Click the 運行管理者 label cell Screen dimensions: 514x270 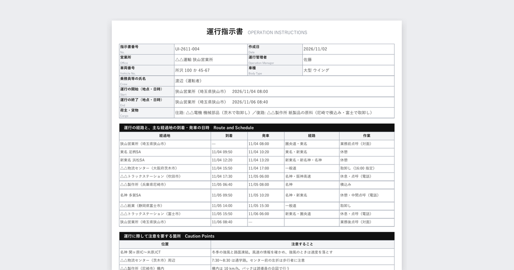pos(275,60)
